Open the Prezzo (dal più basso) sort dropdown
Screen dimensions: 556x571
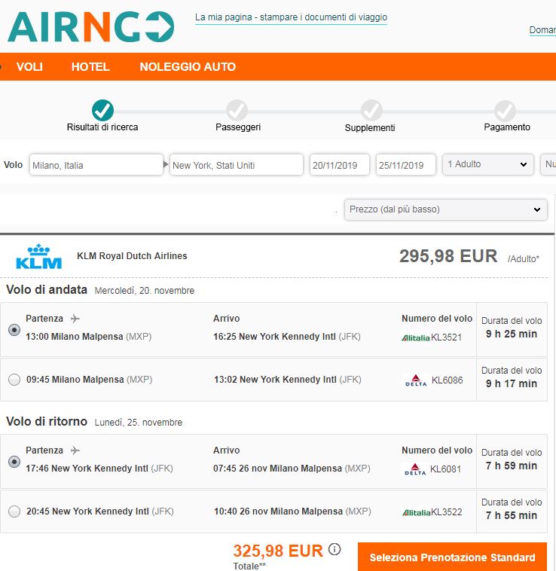point(446,209)
